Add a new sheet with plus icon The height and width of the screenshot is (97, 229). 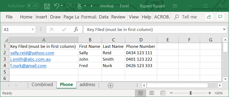[110, 86]
